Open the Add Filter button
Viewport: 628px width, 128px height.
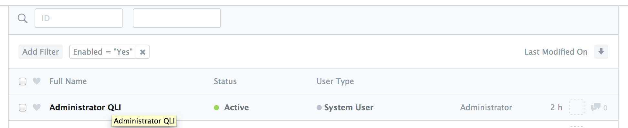(x=41, y=52)
